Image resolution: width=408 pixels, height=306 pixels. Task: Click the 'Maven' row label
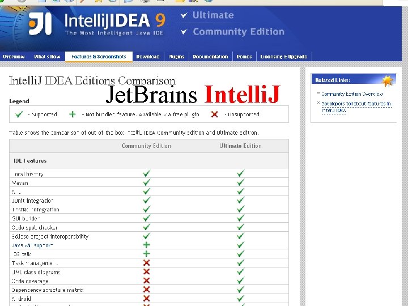click(x=20, y=183)
